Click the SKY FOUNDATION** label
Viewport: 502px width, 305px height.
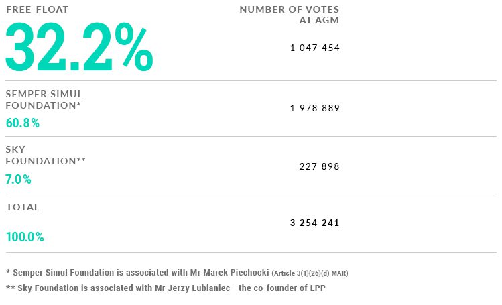coord(46,156)
